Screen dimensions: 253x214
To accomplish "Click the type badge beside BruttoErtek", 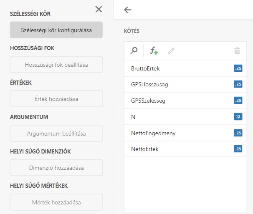I will (x=238, y=68).
